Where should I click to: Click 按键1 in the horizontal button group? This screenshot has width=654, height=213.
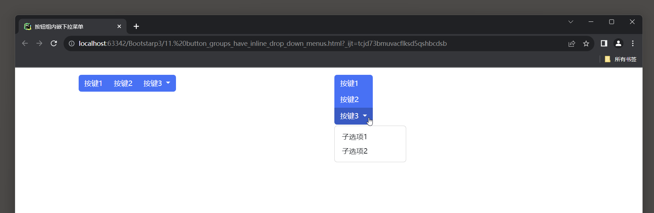click(x=93, y=83)
